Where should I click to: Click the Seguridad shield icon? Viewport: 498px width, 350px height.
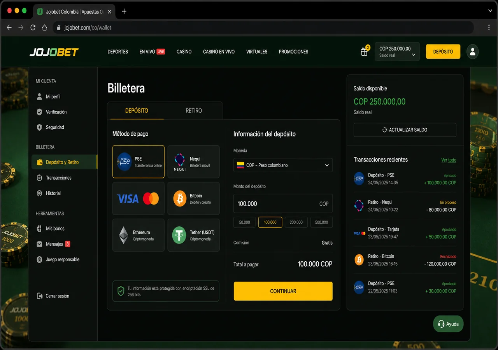tap(39, 127)
